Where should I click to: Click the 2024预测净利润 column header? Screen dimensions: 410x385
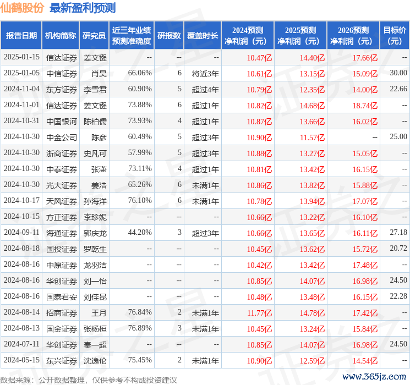248,35
